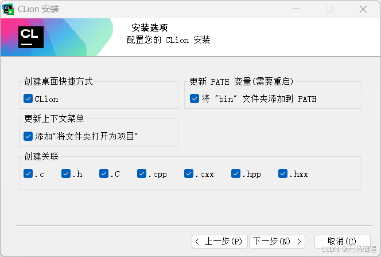
Task: Continue with 下一步(N) button
Action: point(277,242)
